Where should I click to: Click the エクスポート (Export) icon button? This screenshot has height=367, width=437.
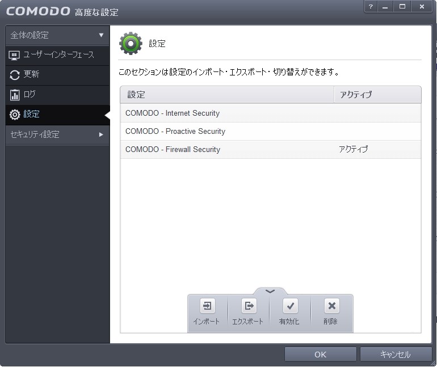point(249,306)
